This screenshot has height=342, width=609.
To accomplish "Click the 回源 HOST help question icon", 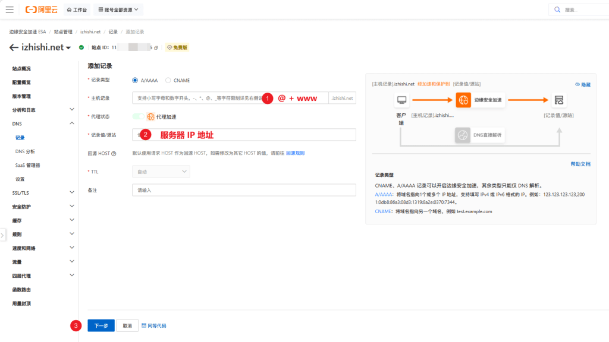I will (x=113, y=153).
